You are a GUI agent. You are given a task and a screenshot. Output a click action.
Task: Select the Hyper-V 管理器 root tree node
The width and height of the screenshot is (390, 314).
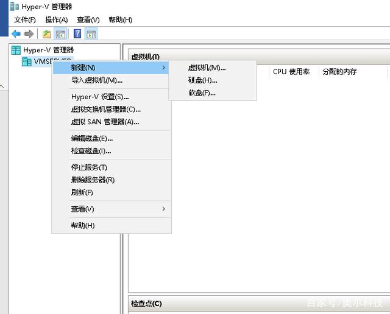[43, 50]
